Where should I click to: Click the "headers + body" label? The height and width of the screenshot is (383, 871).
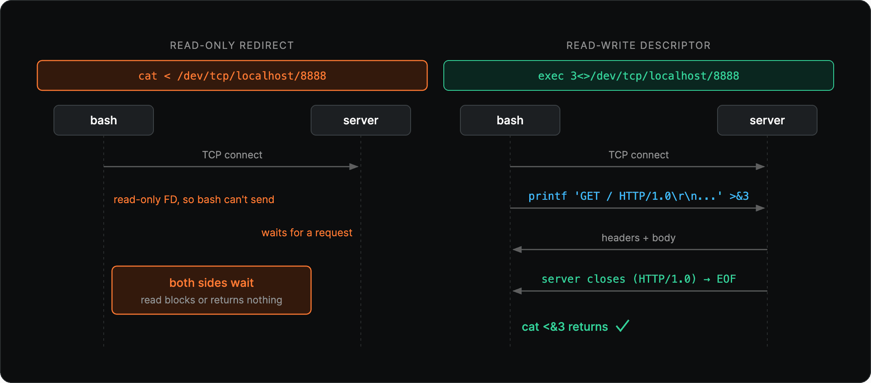click(x=639, y=238)
